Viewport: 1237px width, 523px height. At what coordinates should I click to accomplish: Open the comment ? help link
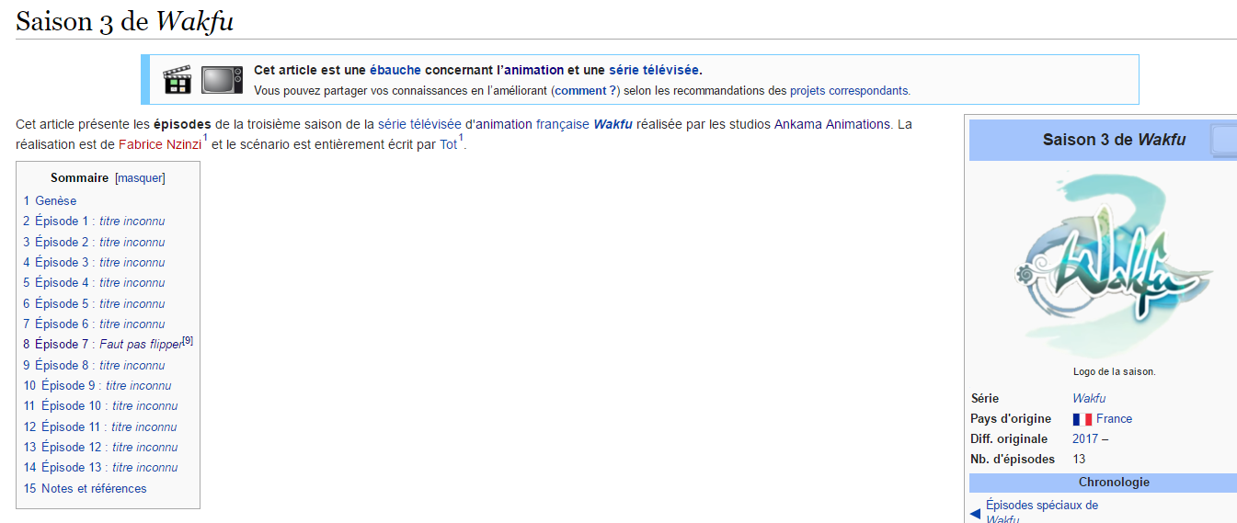[x=585, y=91]
